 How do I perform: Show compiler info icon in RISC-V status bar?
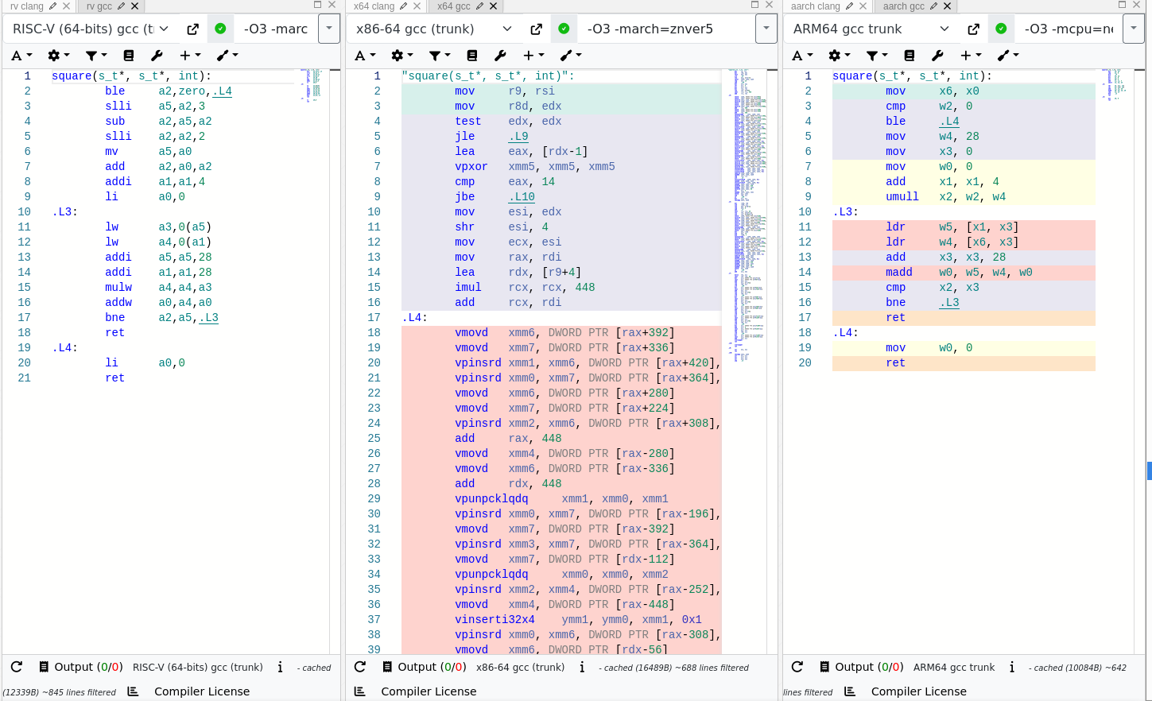(x=280, y=668)
